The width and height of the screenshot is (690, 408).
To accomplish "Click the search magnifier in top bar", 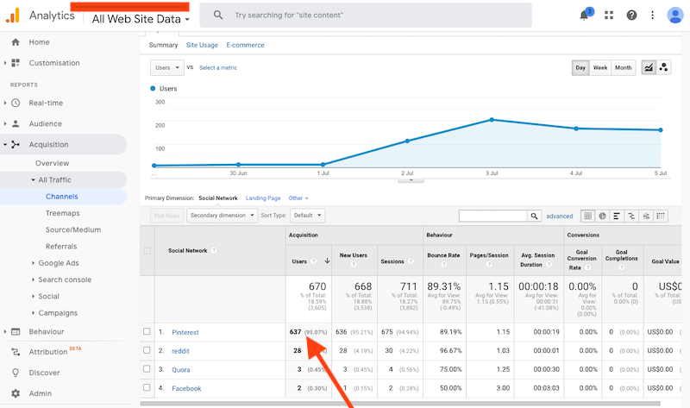I will coord(218,15).
